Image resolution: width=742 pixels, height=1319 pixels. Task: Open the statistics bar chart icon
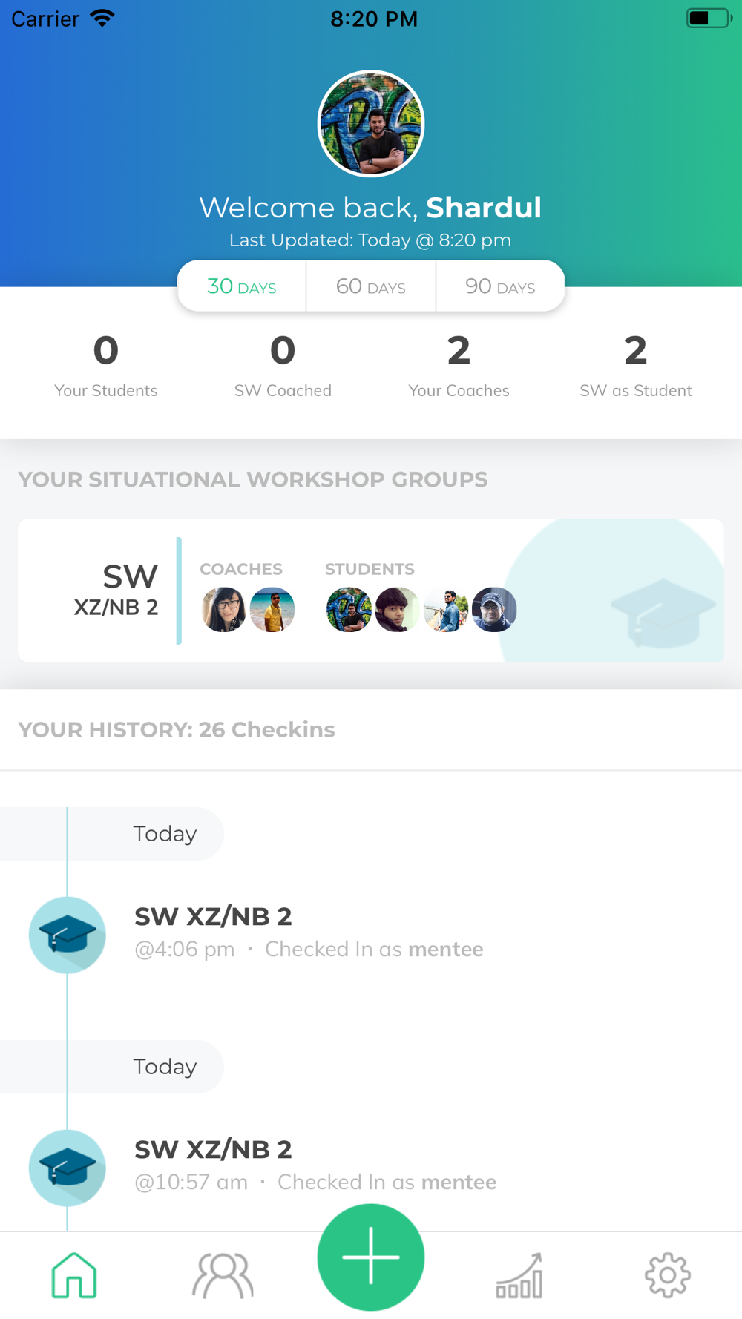pos(519,1274)
